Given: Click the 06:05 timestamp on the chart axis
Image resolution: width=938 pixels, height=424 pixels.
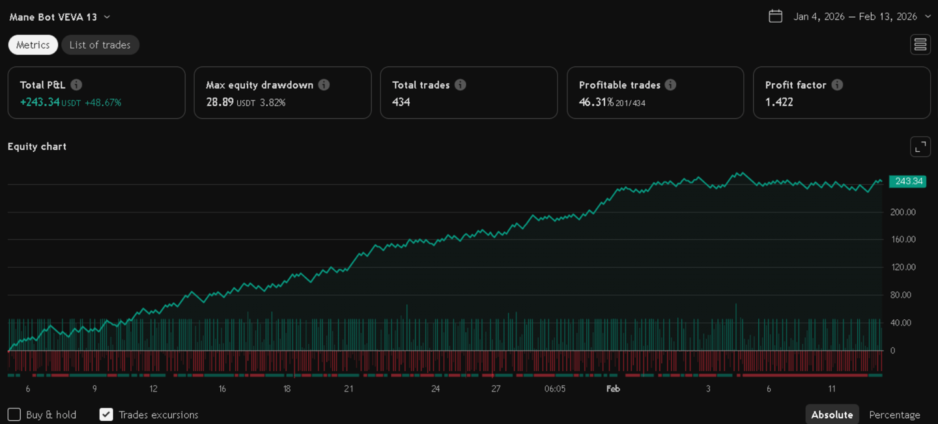Looking at the screenshot, I should tap(555, 388).
